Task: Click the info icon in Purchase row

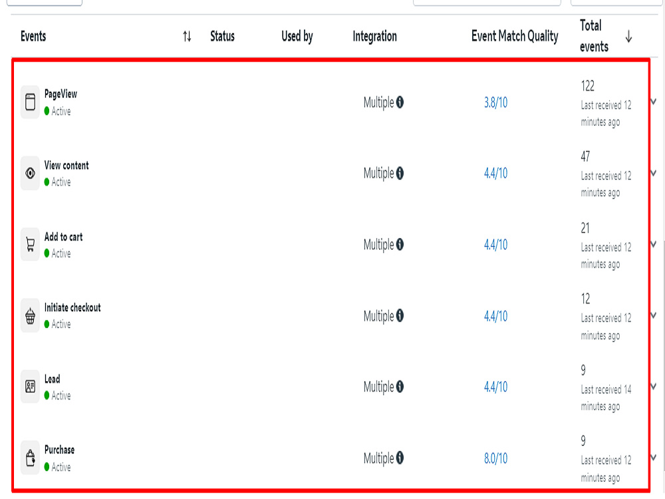Action: pos(400,458)
